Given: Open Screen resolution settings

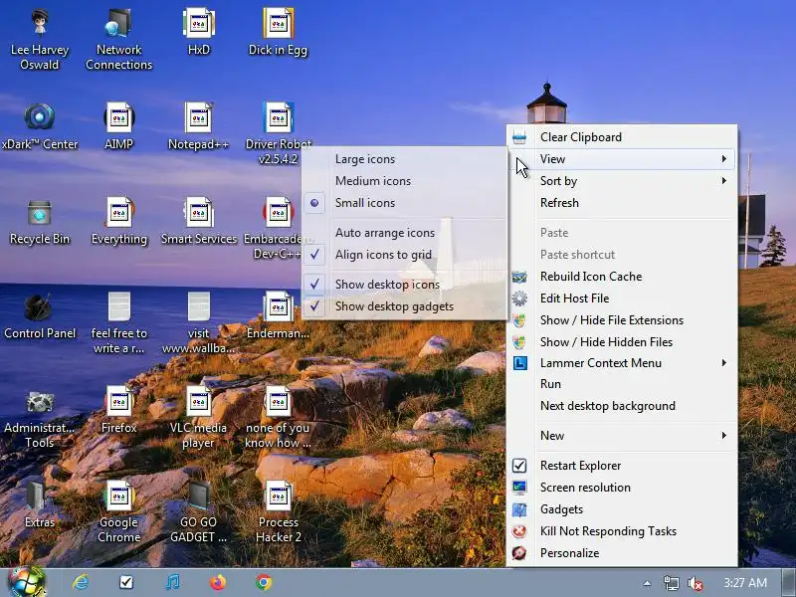Looking at the screenshot, I should point(622,488).
